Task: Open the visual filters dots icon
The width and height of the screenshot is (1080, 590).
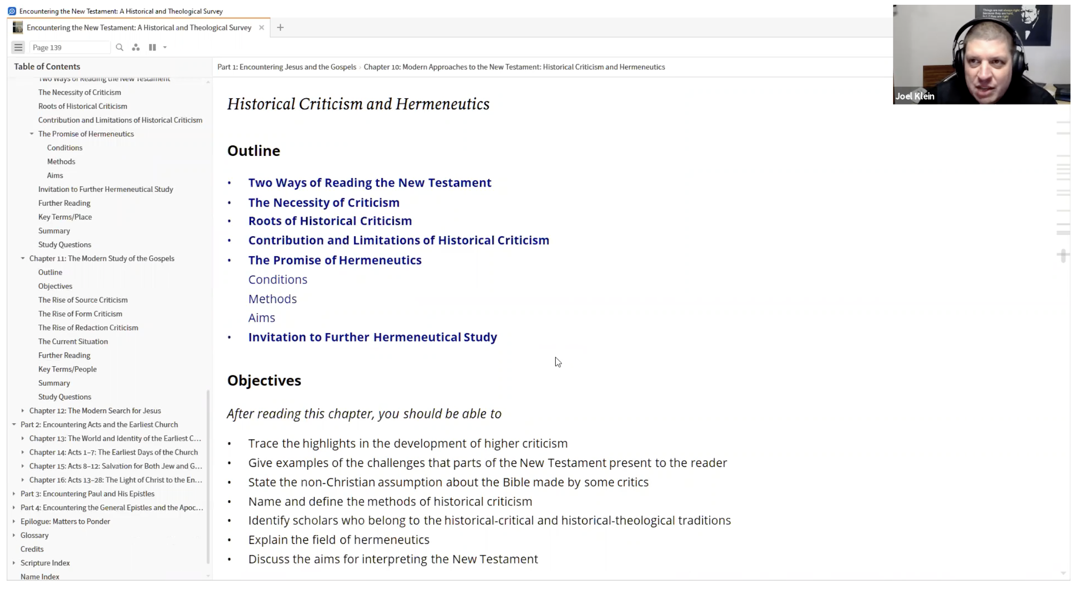Action: tap(136, 48)
